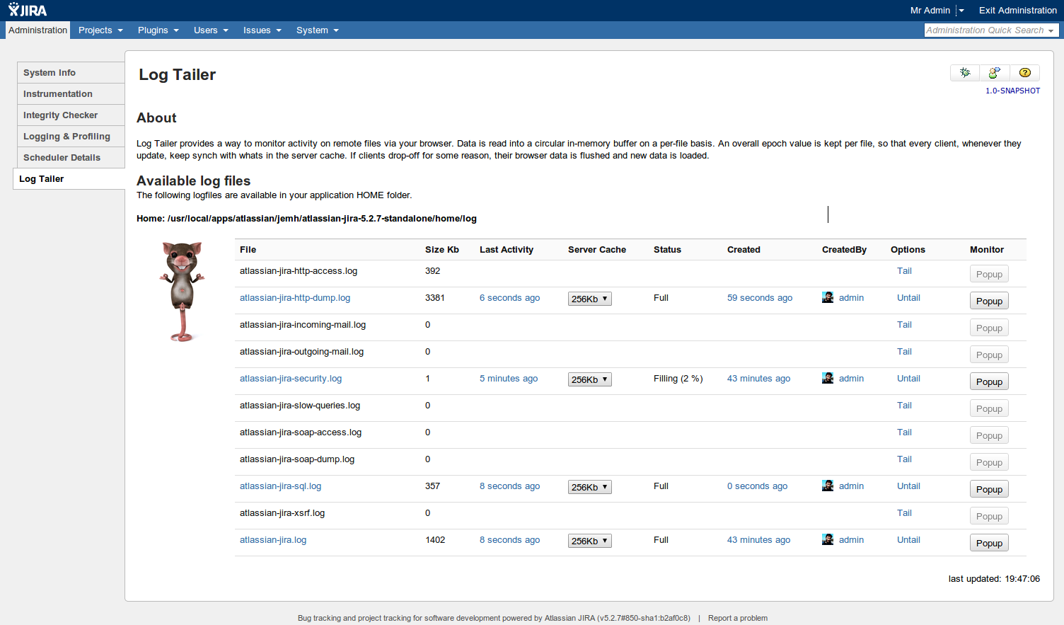Open Logging & Profiling in sidebar
This screenshot has width=1064, height=625.
click(71, 136)
